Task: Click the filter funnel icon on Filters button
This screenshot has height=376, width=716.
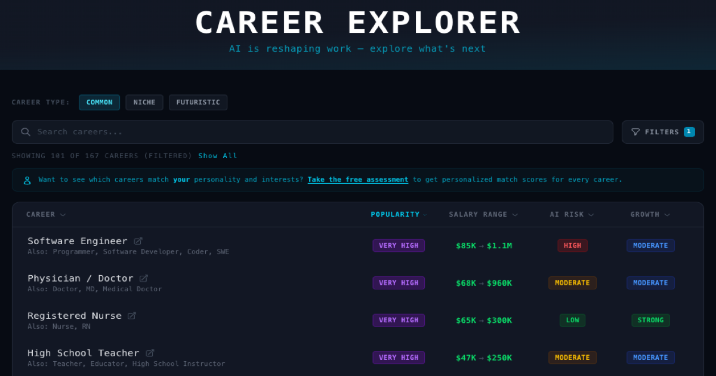Action: click(x=637, y=132)
